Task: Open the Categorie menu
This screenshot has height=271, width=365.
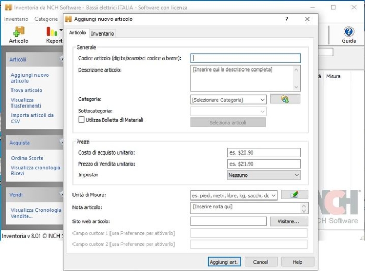Action: click(x=46, y=19)
